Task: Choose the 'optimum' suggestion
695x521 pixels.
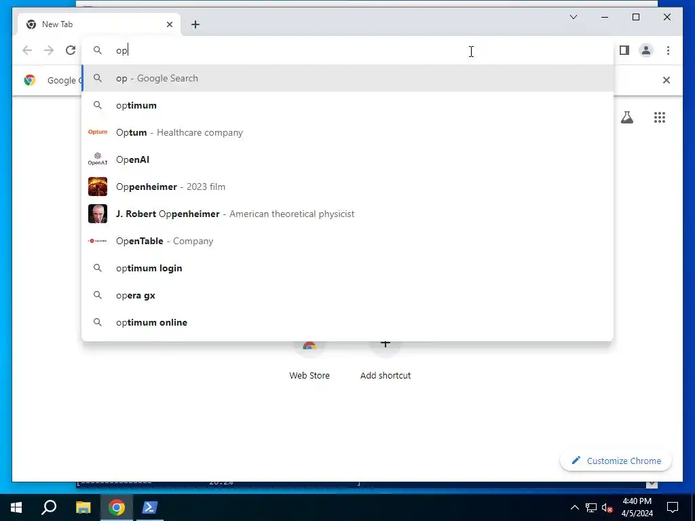Action: [347, 105]
